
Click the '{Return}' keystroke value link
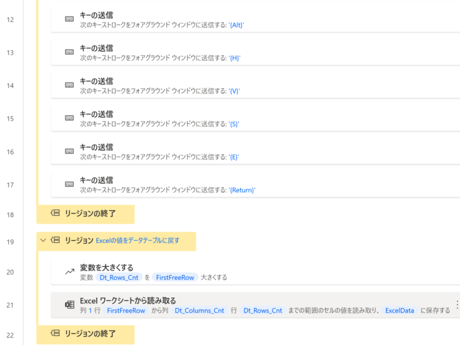[x=242, y=190]
